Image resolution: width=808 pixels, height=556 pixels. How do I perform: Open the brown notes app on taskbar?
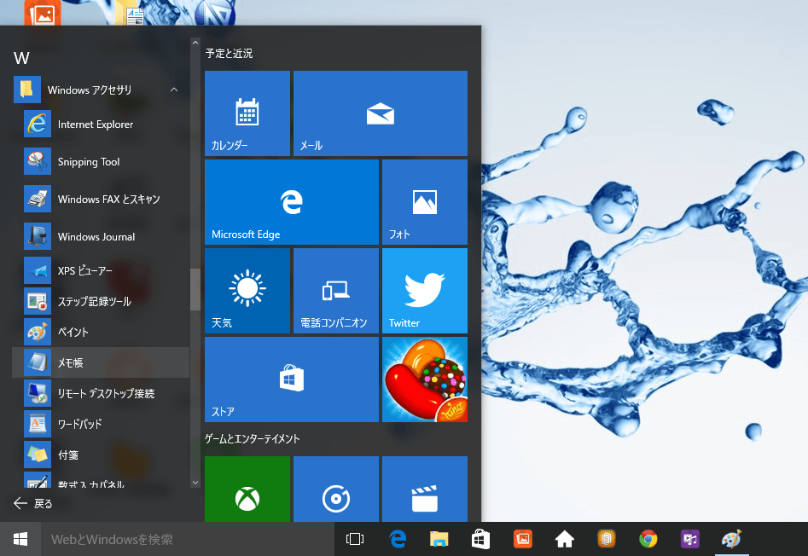pos(606,539)
